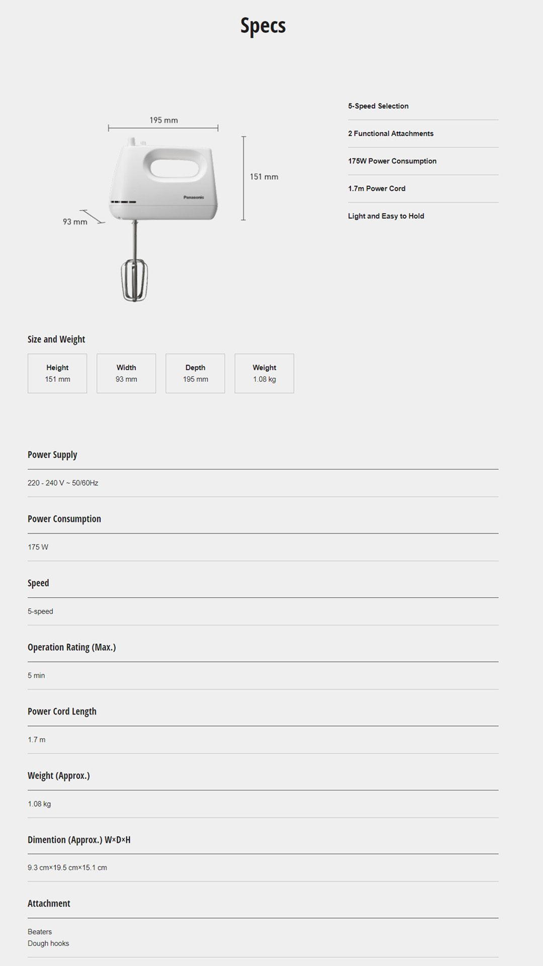Click the Power Cord Length heading
This screenshot has width=543, height=966.
point(62,712)
